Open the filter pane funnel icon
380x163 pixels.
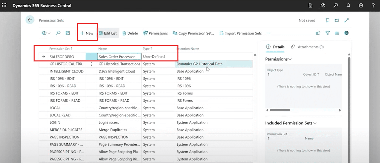point(328,33)
